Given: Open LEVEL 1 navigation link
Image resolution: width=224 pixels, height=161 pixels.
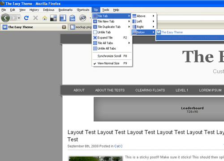Looking at the screenshot, I should coord(182,90).
